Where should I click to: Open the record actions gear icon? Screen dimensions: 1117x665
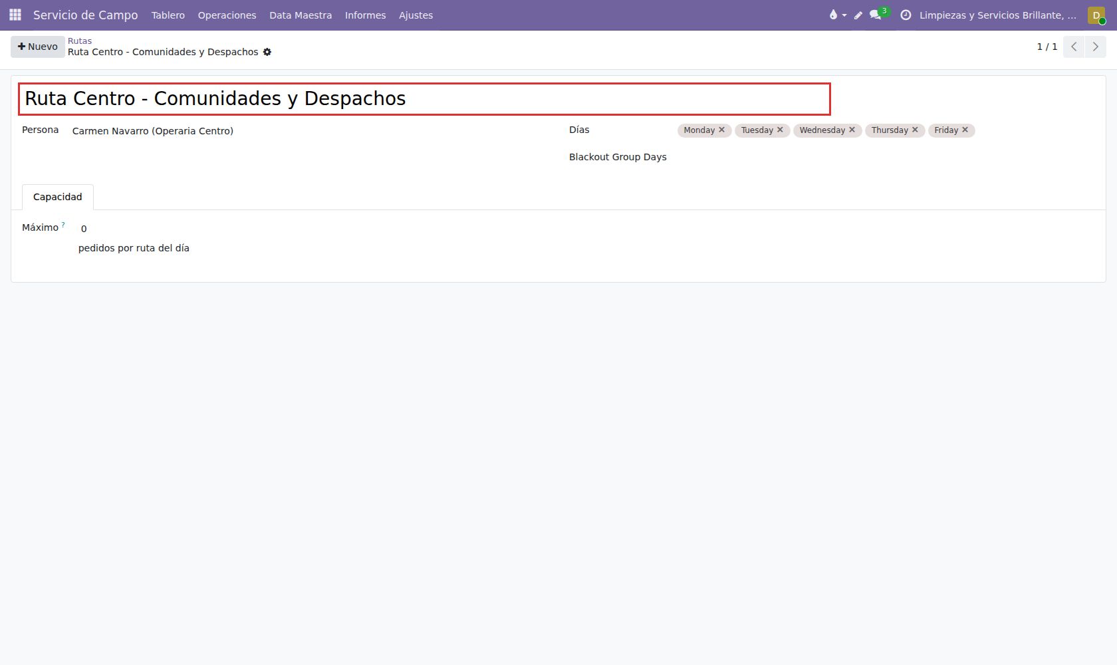pyautogui.click(x=267, y=52)
